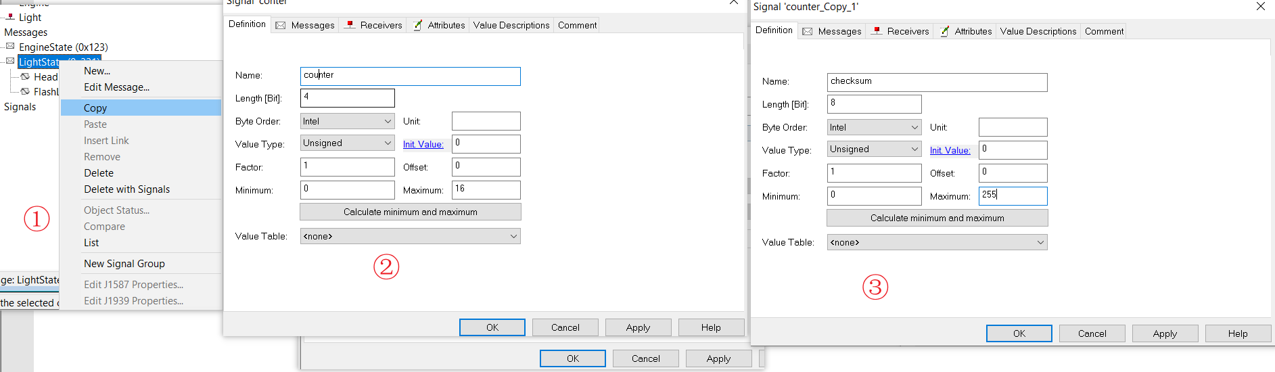The image size is (1275, 372).
Task: Click Minimum field in counter_Copy_1 dialog
Action: pos(875,195)
